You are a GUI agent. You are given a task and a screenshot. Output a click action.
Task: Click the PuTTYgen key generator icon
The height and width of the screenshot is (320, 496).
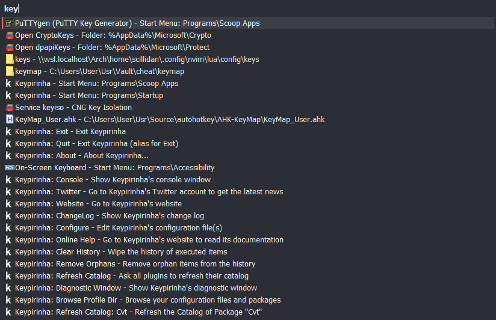coord(10,23)
